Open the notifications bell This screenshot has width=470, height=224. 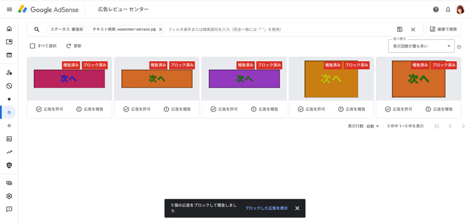(448, 9)
